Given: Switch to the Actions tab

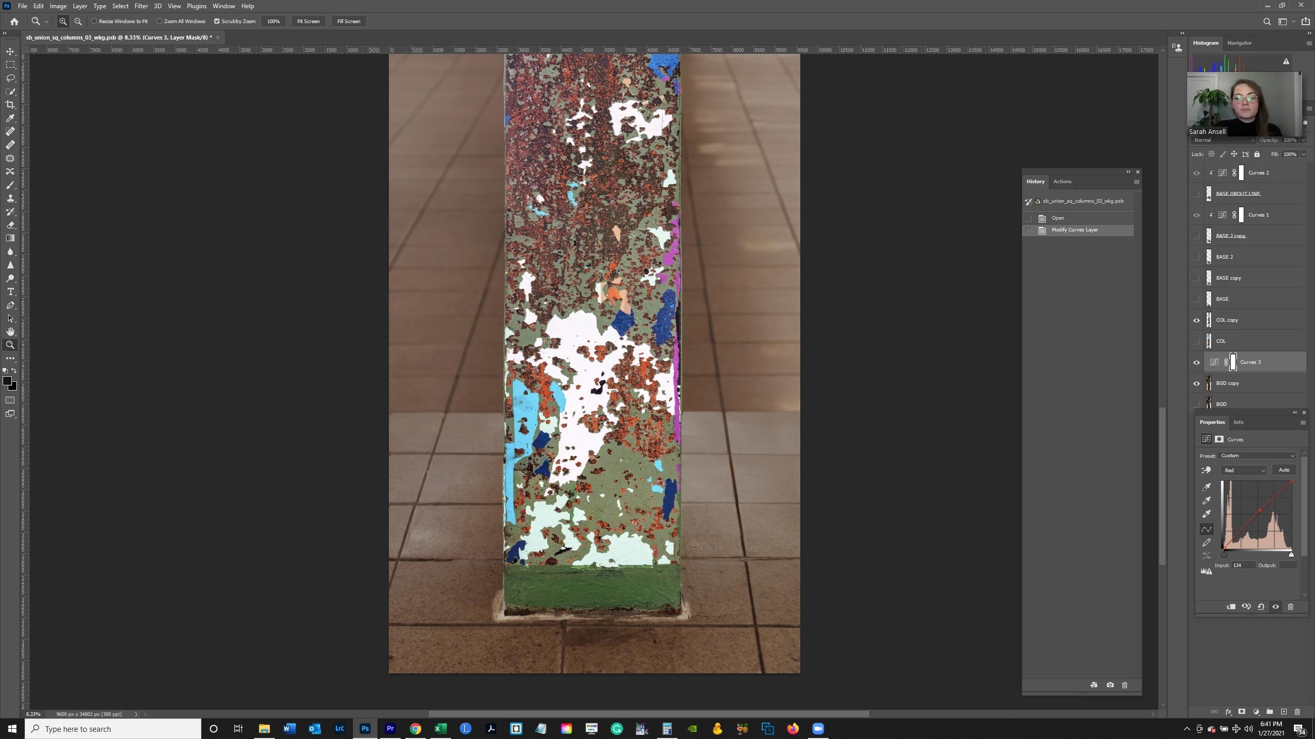Looking at the screenshot, I should tap(1062, 182).
